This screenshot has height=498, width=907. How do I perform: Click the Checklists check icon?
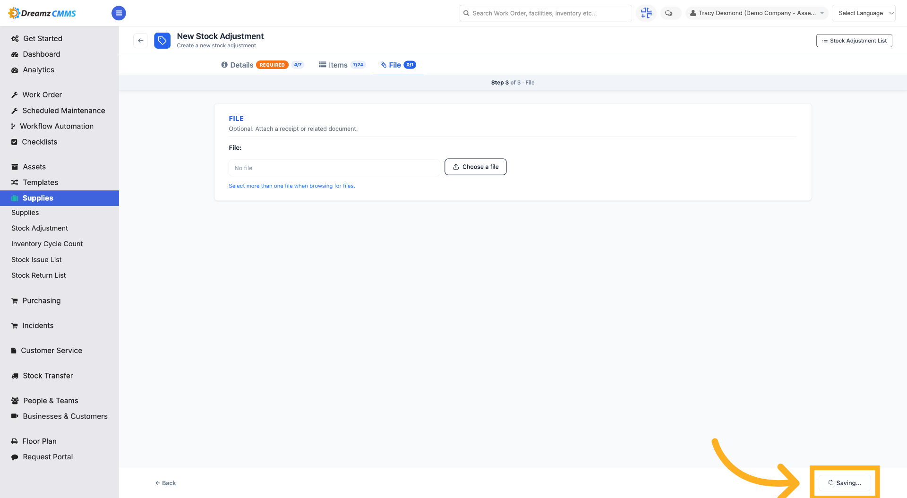point(14,142)
